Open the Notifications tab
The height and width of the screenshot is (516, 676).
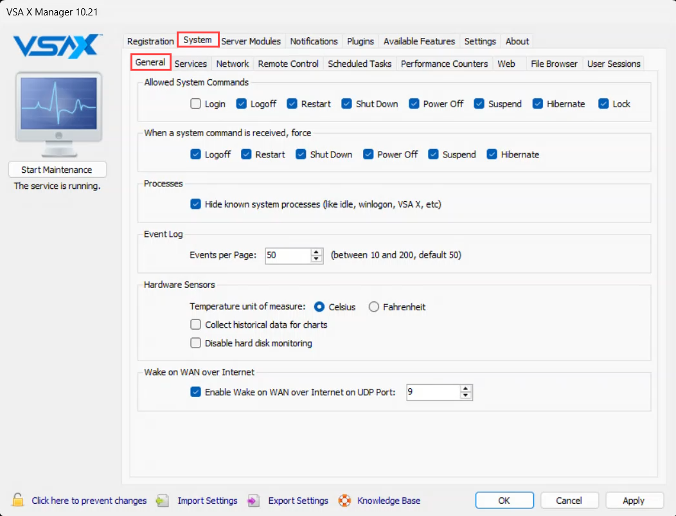click(314, 41)
